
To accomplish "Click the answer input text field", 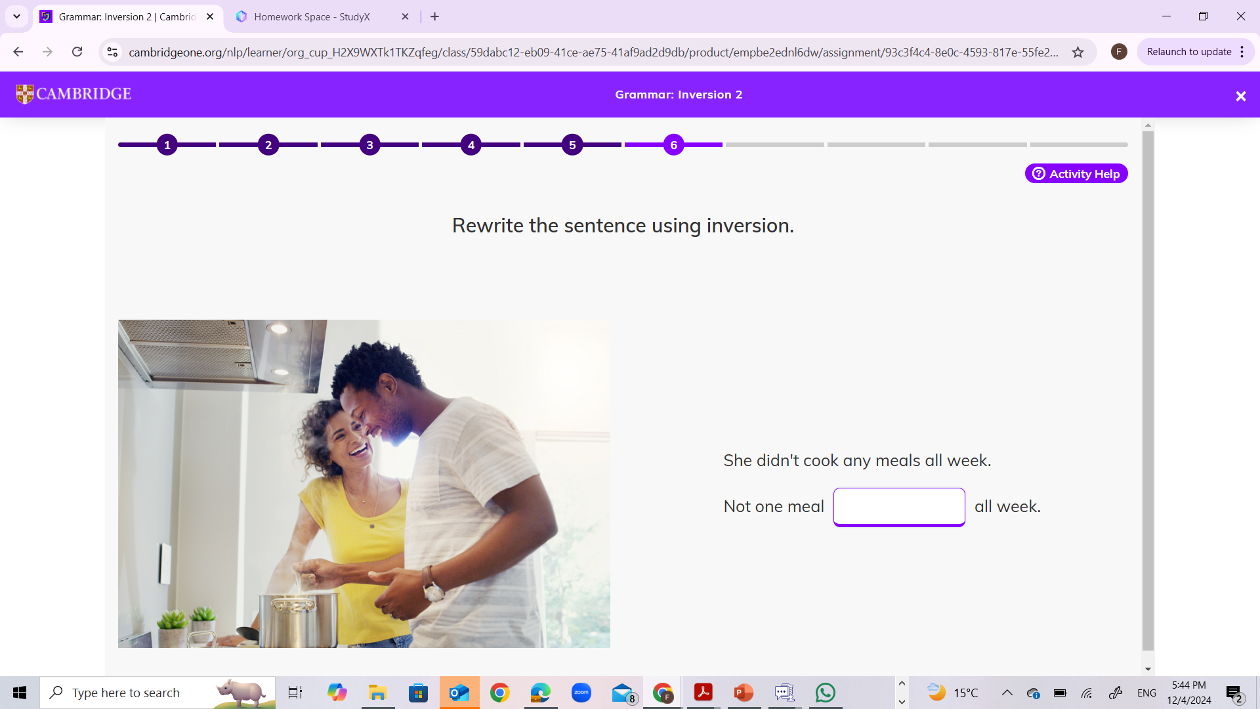I will [898, 505].
